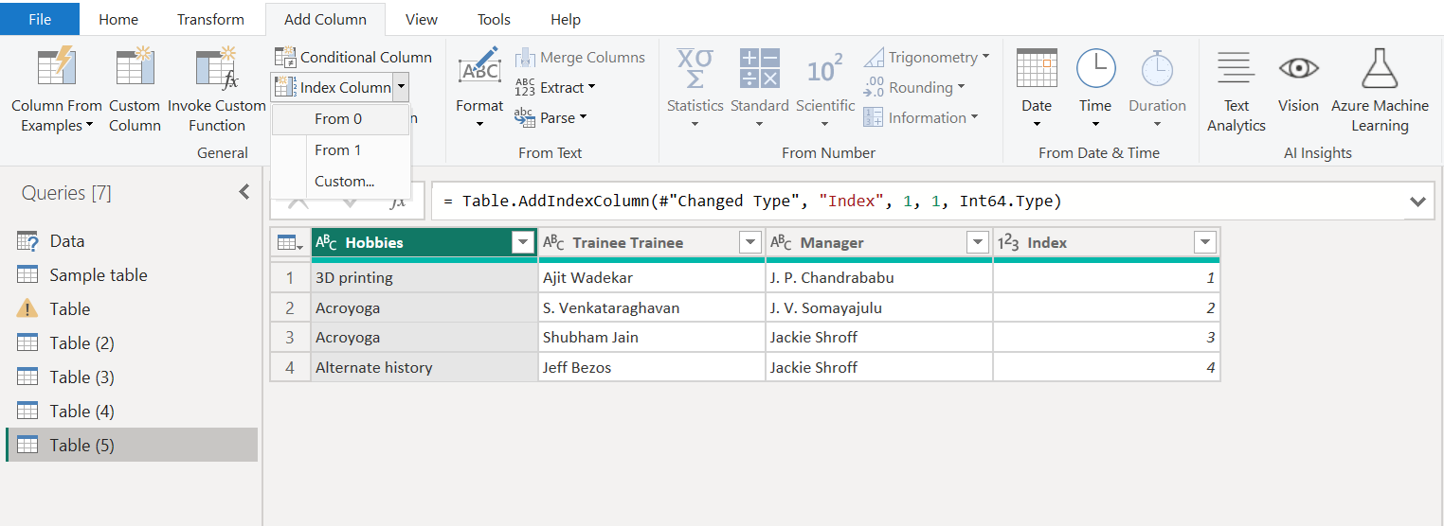Click the Trigonometry icon
Image resolution: width=1444 pixels, height=526 pixels.
click(874, 57)
